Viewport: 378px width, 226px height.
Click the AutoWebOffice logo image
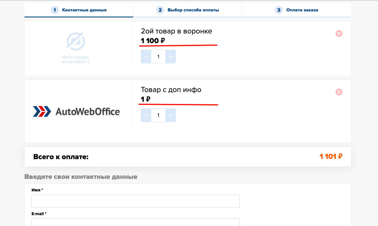tap(76, 111)
